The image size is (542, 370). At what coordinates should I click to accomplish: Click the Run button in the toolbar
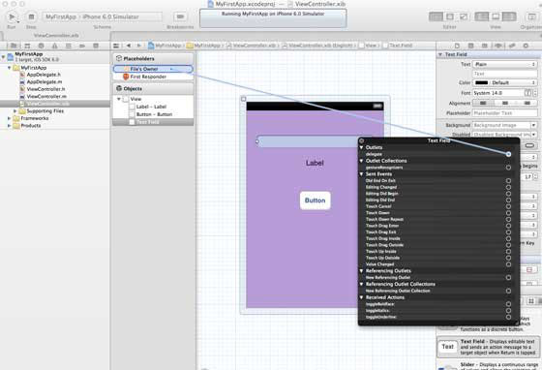pyautogui.click(x=12, y=16)
